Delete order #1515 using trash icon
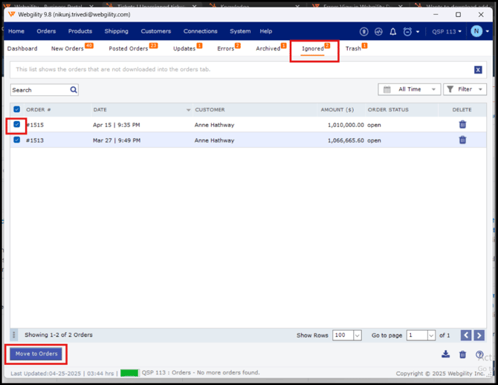Image resolution: width=498 pixels, height=385 pixels. [462, 125]
